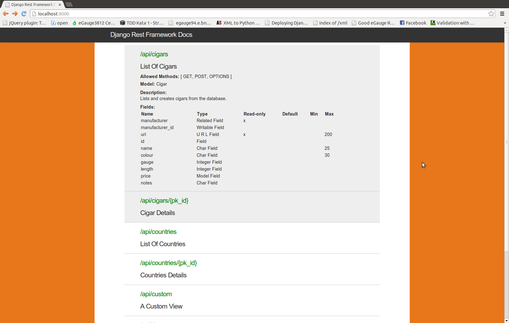Open a new tab with the blank tab button
The height and width of the screenshot is (323, 509).
pyautogui.click(x=69, y=4)
